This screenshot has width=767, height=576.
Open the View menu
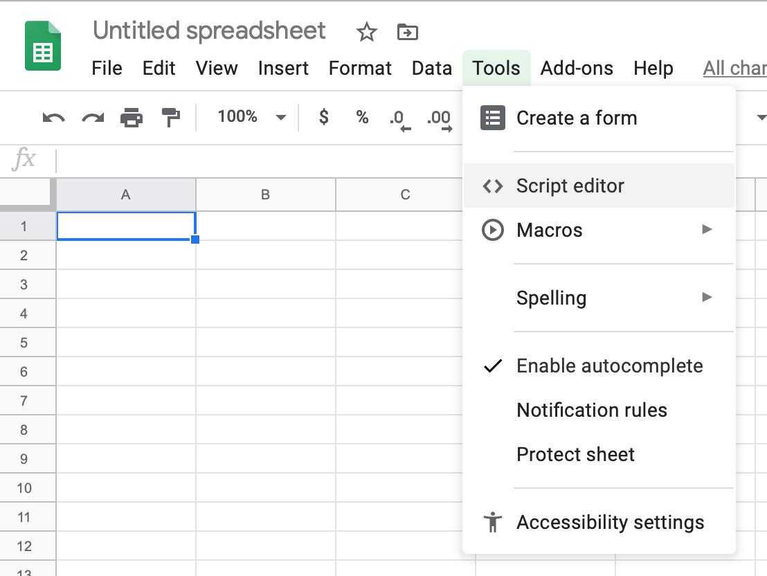tap(217, 68)
